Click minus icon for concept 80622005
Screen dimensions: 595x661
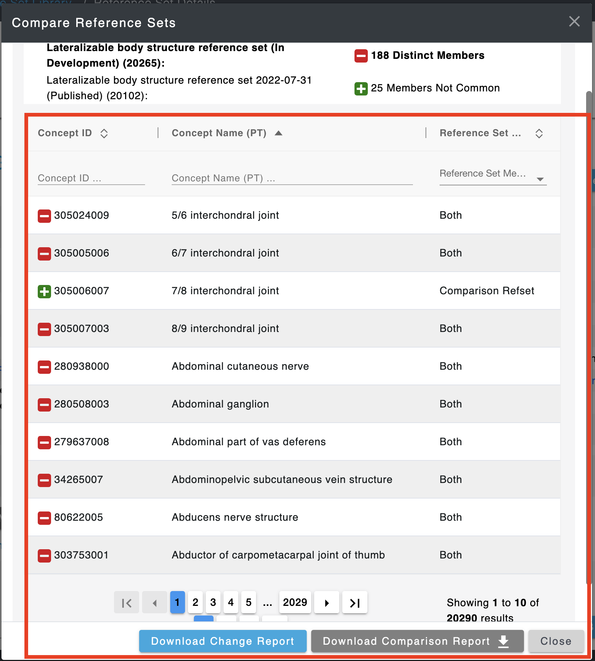44,518
